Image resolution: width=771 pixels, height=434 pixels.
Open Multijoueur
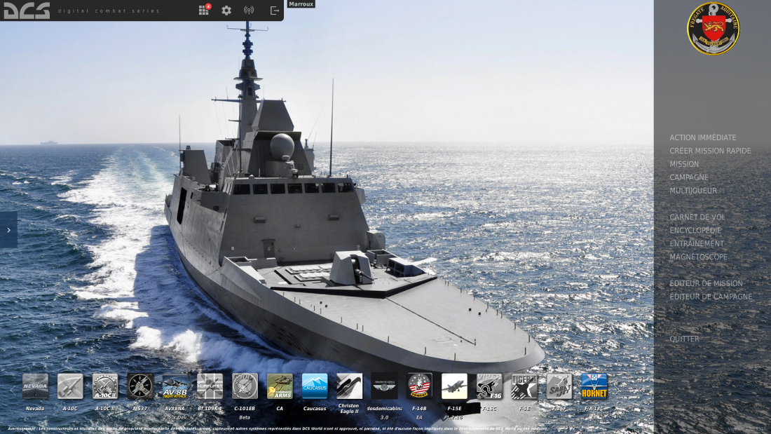[692, 191]
